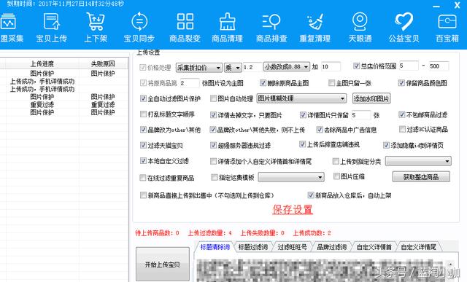
Task: Click the minimum price field showing 5
Action: point(409,66)
